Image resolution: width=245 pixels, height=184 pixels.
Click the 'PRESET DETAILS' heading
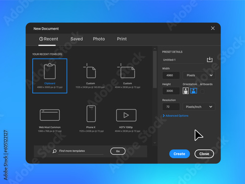tap(172, 52)
